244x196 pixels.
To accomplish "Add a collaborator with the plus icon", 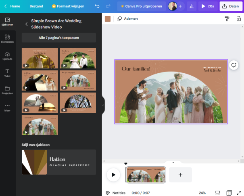I will click(180, 6).
